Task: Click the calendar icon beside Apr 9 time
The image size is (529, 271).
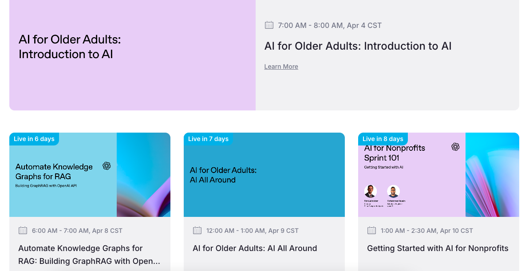Action: point(197,231)
